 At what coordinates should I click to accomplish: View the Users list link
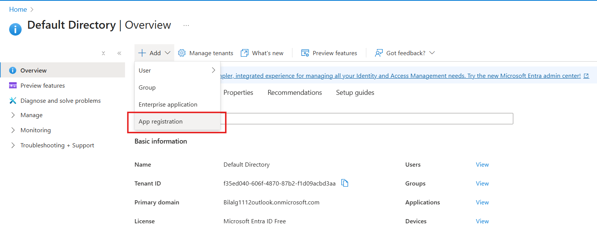pos(482,164)
